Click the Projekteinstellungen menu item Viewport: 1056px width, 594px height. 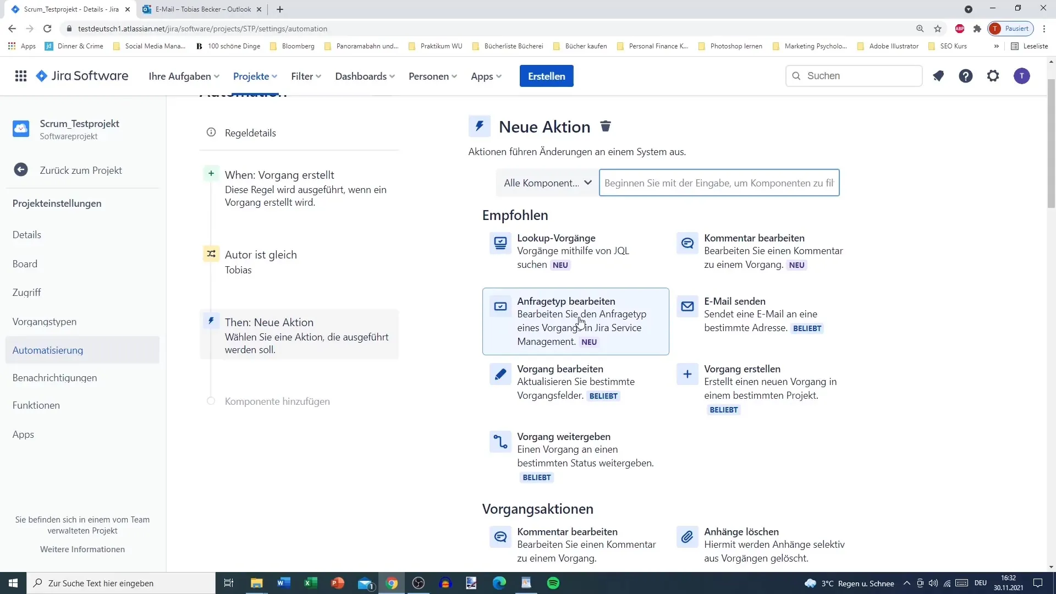pyautogui.click(x=57, y=203)
